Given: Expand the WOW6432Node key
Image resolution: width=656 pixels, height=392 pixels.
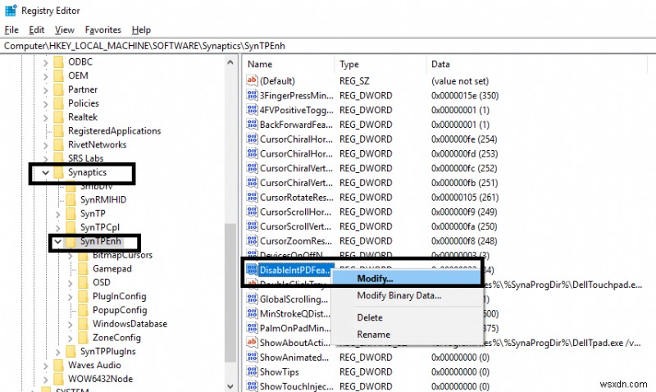Looking at the screenshot, I should click(46, 380).
